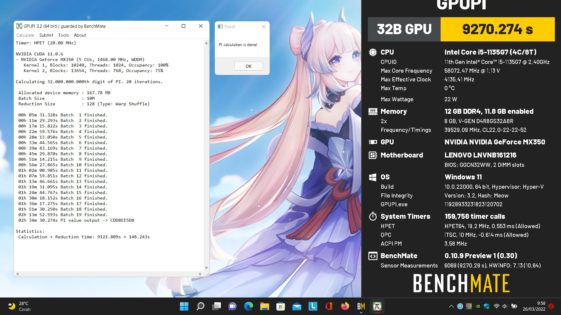
Task: Click the CPU chip icon in BenchMate panel
Action: 373,52
